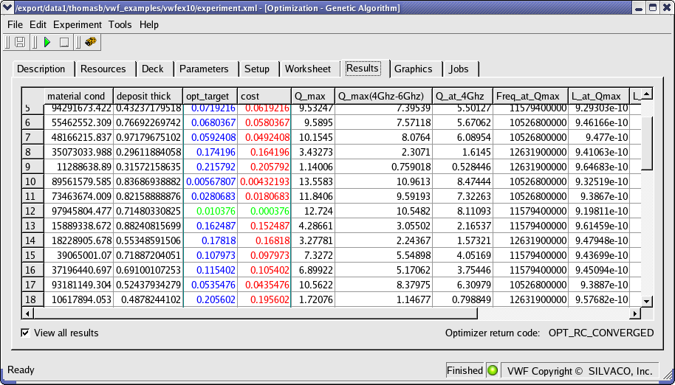The height and width of the screenshot is (385, 675).
Task: Click the Q_max column header
Action: point(313,96)
